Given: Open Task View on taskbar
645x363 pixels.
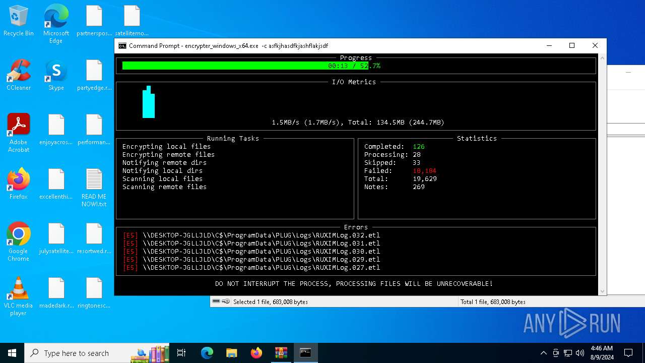Looking at the screenshot, I should tap(181, 353).
